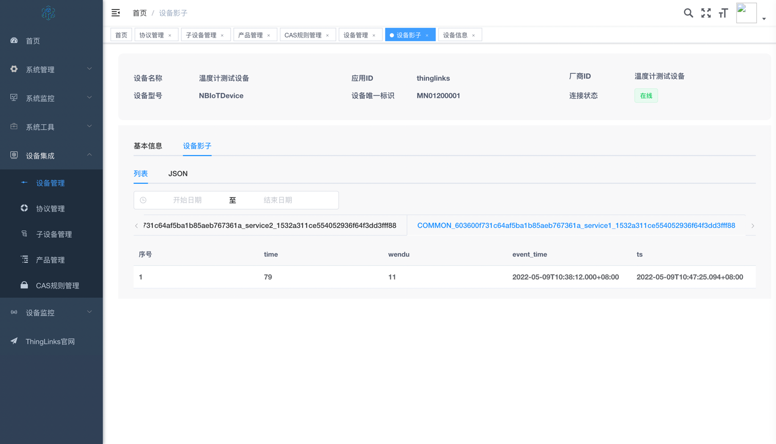This screenshot has height=444, width=776.
Task: Open 设备管理 sidebar item
Action: click(x=51, y=183)
